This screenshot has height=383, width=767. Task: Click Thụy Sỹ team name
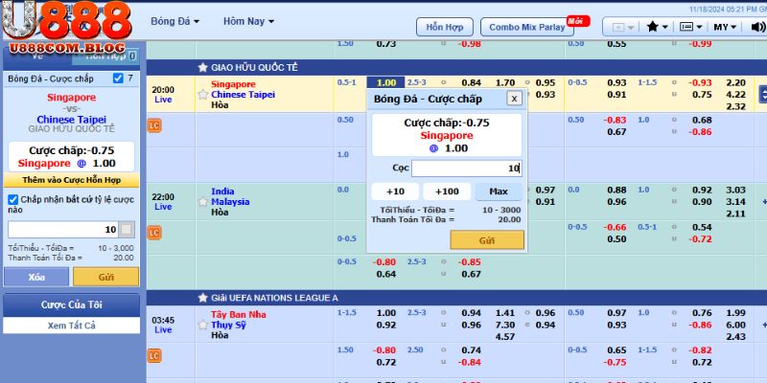point(228,325)
